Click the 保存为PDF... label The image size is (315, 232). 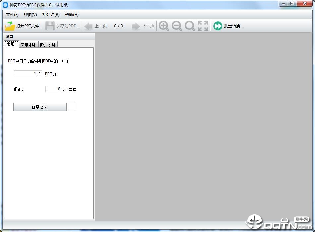coord(67,26)
